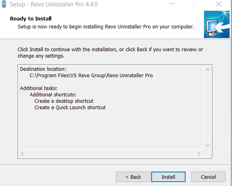Go back with the < Back button
The image size is (232, 186).
(x=133, y=177)
